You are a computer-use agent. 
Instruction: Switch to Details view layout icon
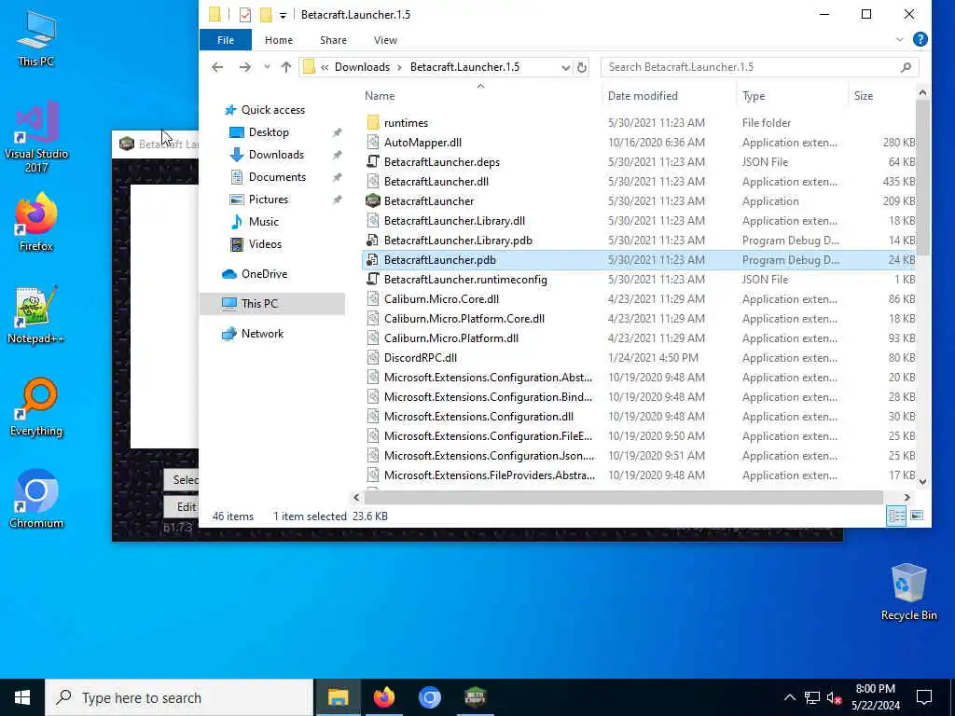(896, 516)
